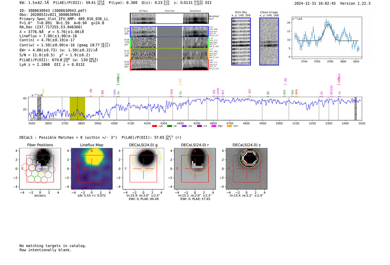Click the Gaussian emission line fit plot

(327, 38)
